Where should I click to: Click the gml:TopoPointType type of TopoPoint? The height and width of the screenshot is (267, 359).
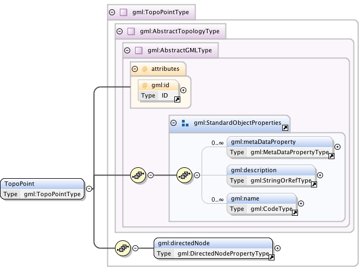coord(52,194)
